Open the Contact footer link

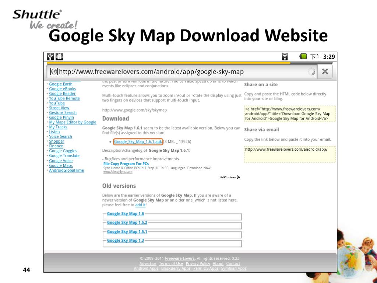[x=233, y=264]
